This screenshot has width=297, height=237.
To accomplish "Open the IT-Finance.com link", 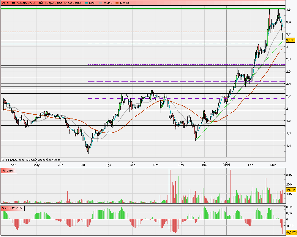I will point(13,160).
